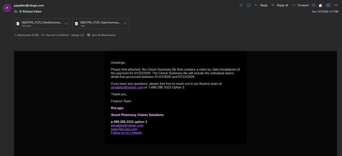
Task: Click Save All Attachments
Action: click(101, 35)
